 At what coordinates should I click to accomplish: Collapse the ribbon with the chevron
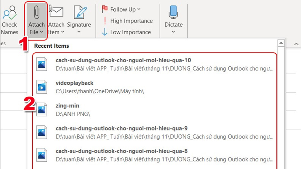(296, 44)
